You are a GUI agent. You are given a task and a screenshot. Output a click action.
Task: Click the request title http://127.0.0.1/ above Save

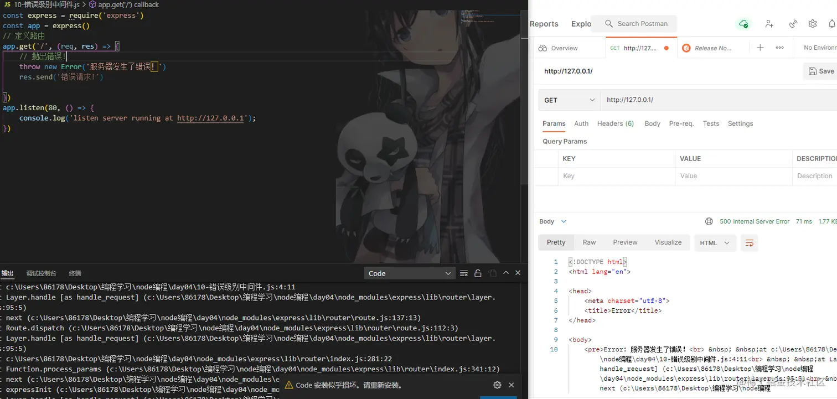coord(569,71)
